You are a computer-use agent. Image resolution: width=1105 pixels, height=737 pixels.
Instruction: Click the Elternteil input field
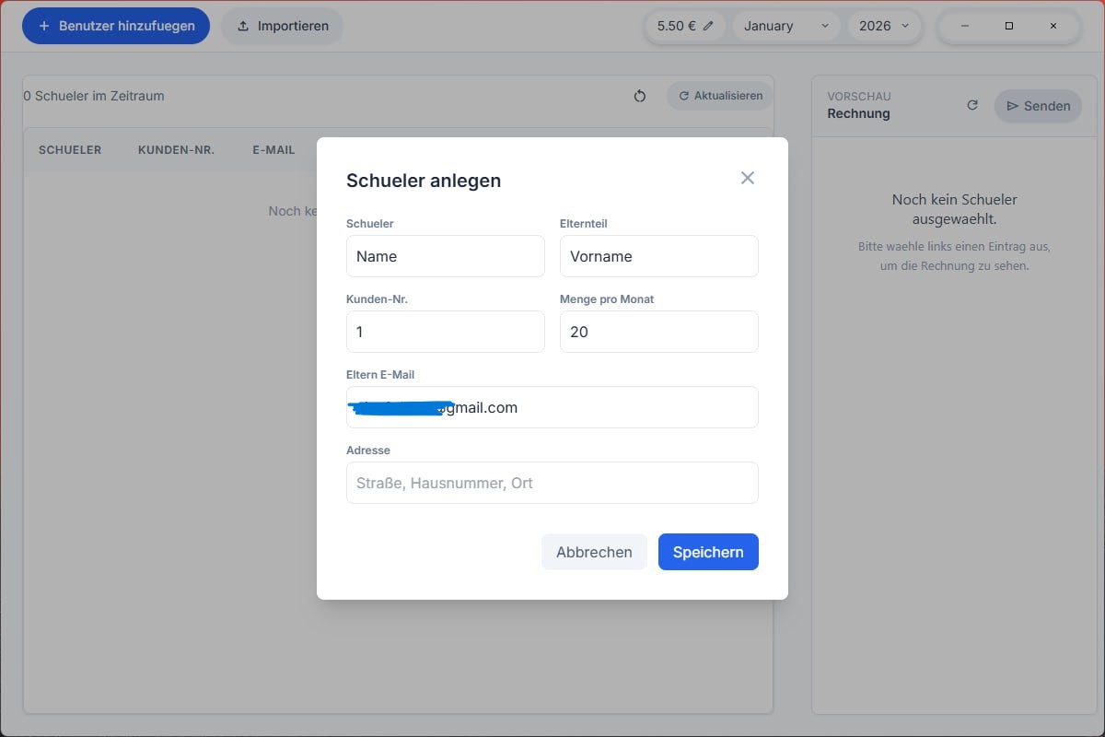(659, 256)
